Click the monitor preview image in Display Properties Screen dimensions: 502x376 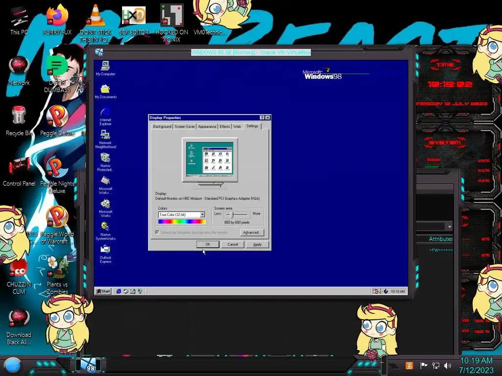[x=210, y=163]
